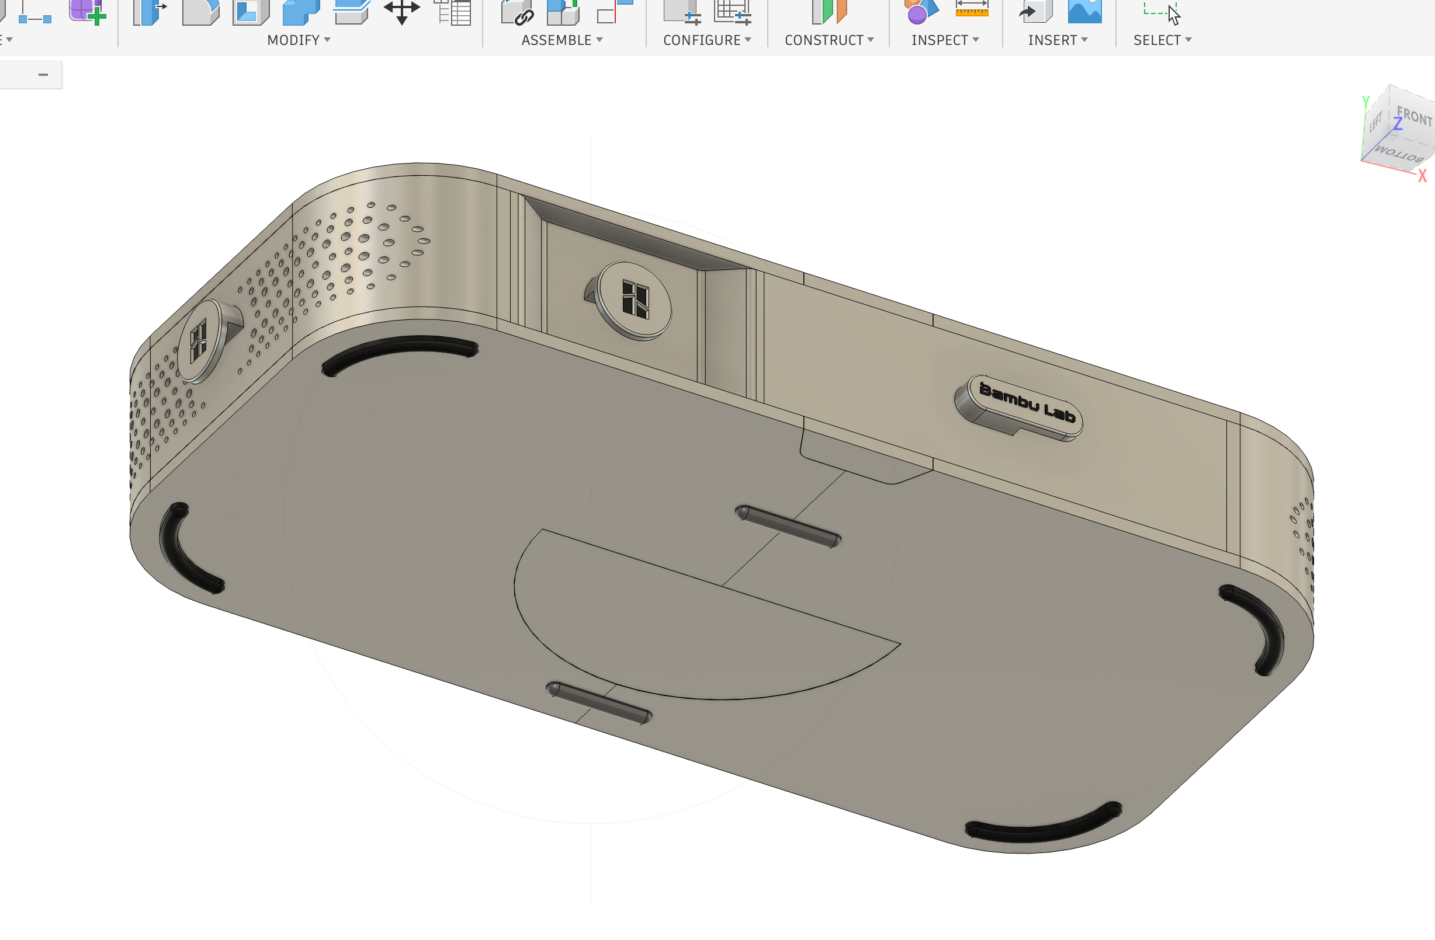Select the round logo button on model front
1435x940 pixels.
633,300
